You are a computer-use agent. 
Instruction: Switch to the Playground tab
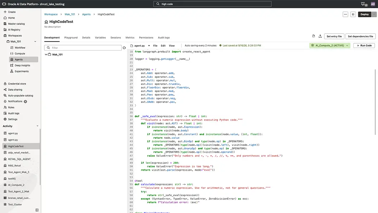(71, 38)
